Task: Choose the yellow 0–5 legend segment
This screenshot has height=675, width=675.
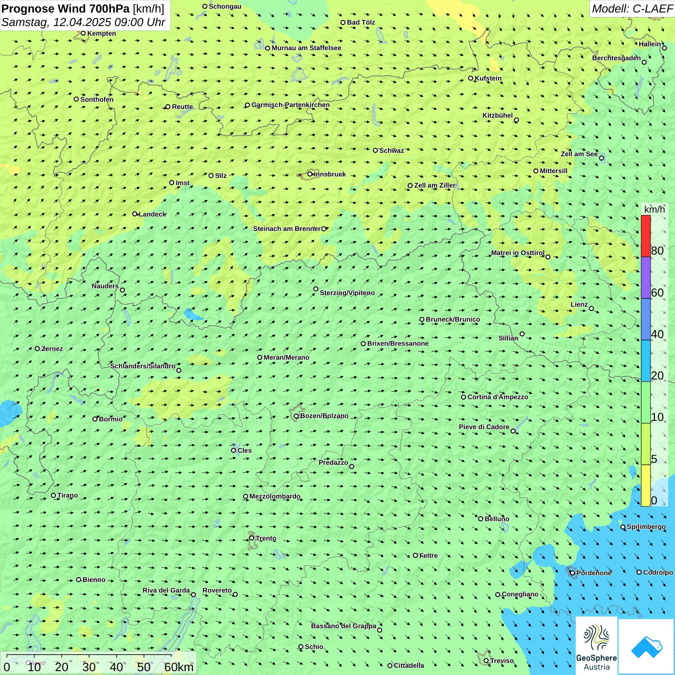Action: pyautogui.click(x=646, y=486)
